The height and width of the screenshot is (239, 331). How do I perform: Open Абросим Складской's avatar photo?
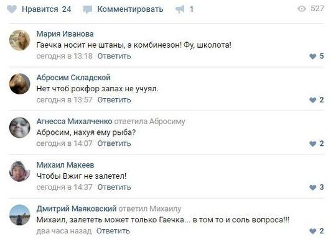click(x=20, y=84)
